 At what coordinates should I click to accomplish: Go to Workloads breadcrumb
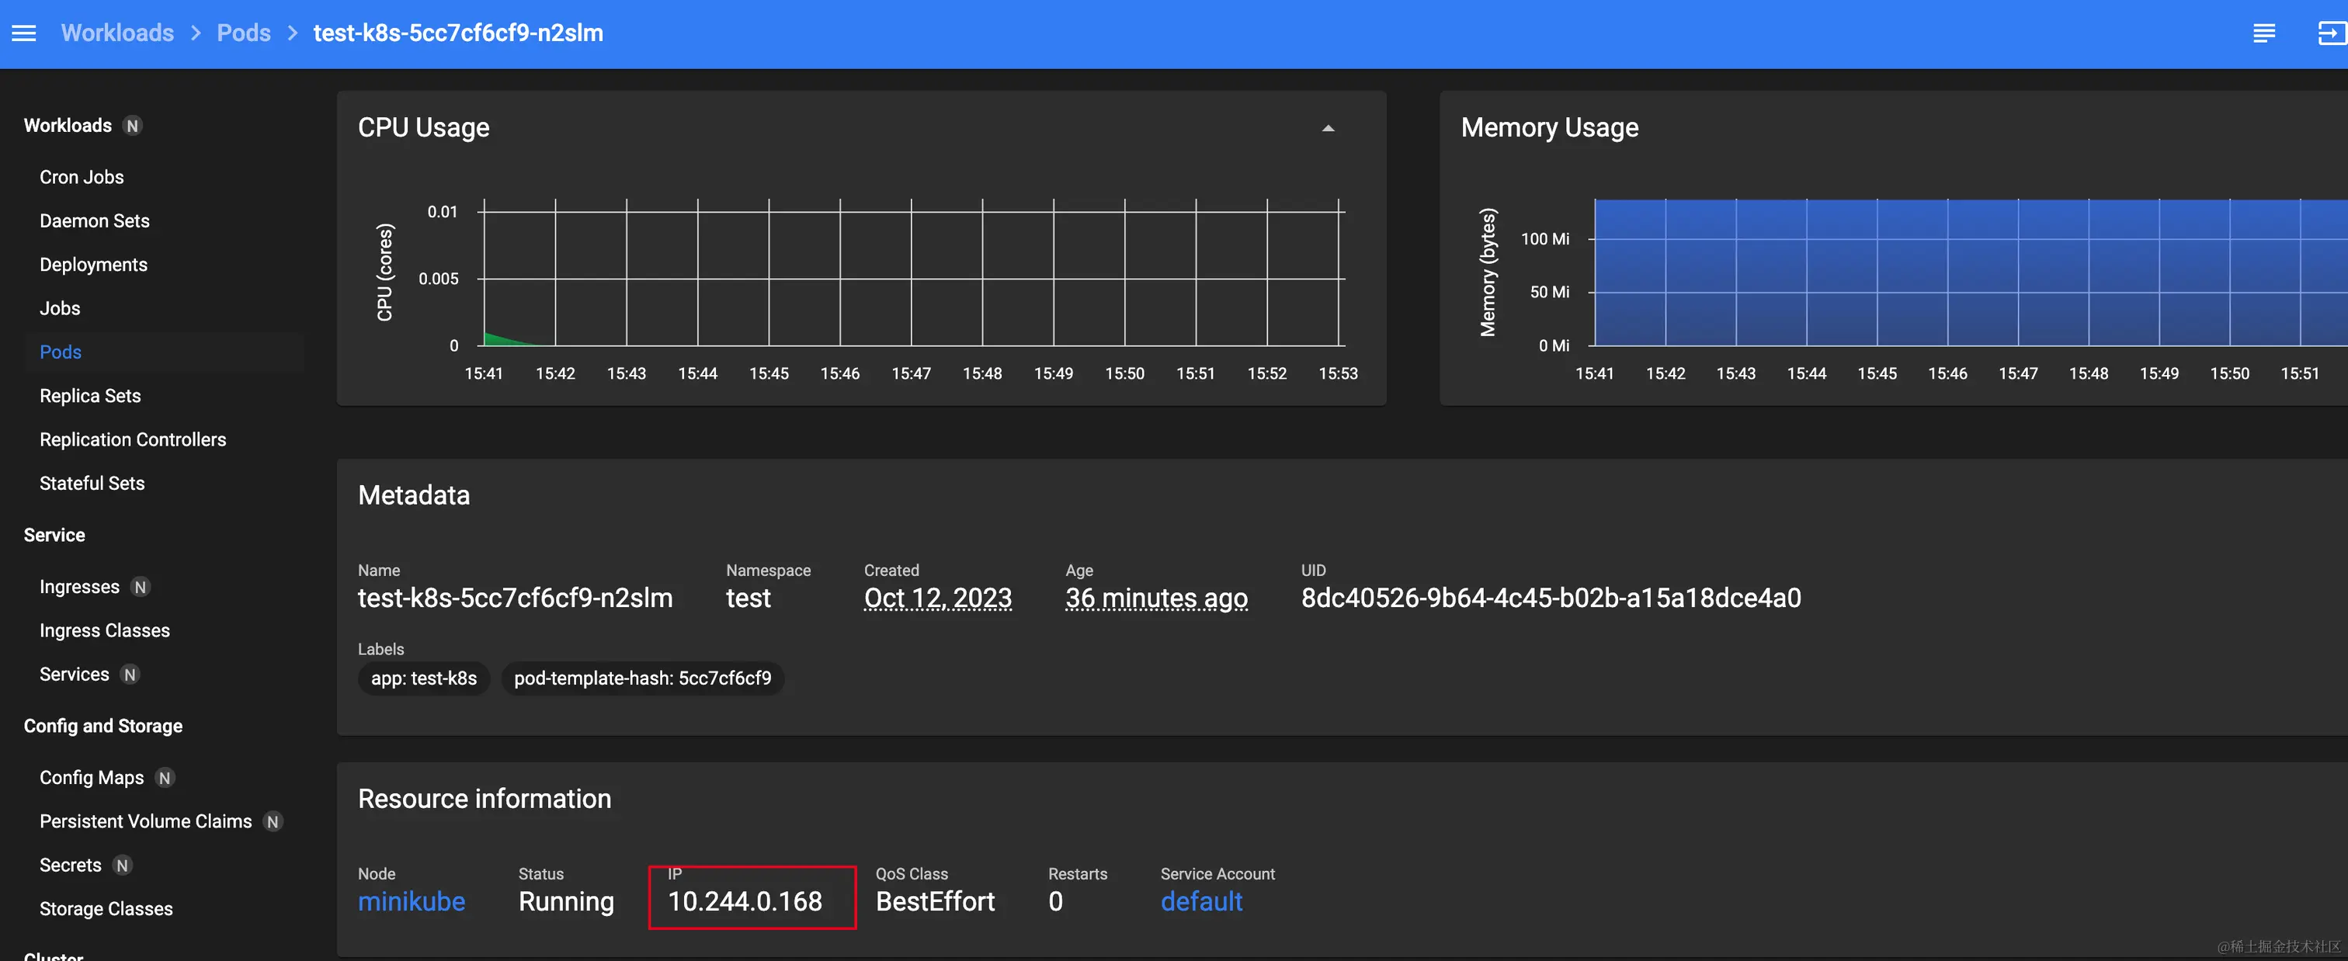point(116,33)
